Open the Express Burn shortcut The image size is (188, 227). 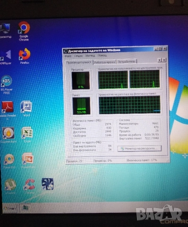click(x=8, y=135)
